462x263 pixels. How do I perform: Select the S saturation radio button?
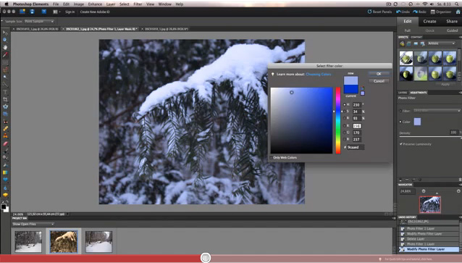345,112
